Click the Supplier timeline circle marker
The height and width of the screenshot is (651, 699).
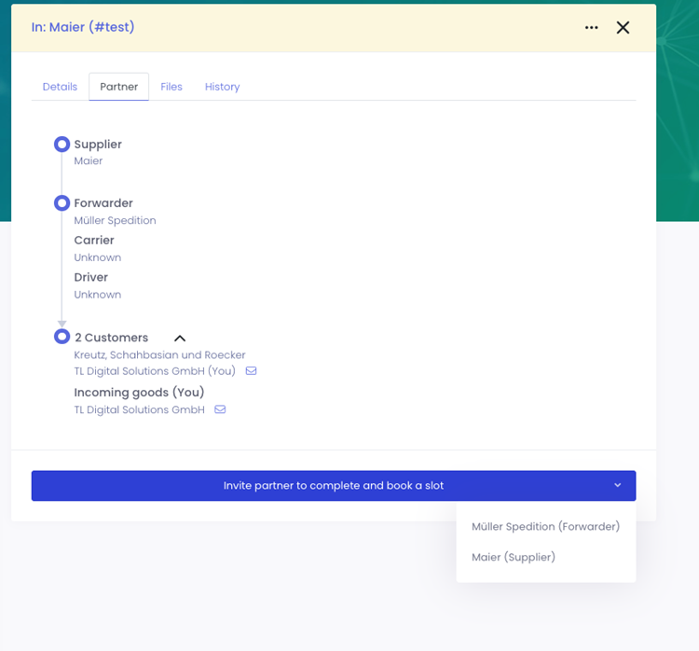(62, 145)
